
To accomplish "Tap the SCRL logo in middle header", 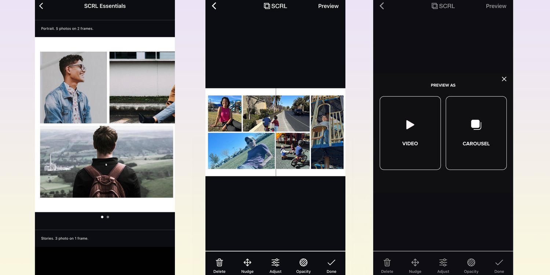I will 275,6.
